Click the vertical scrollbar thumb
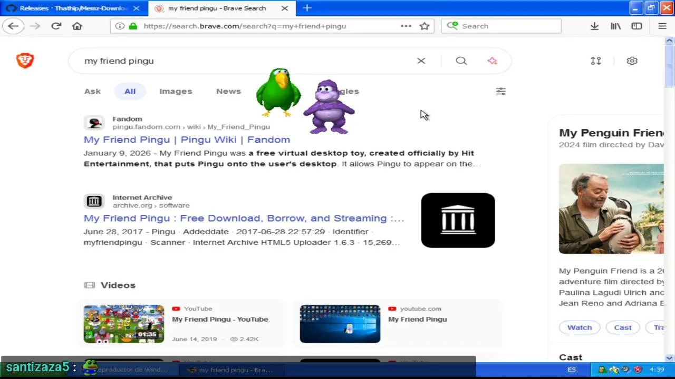This screenshot has height=379, width=675. coord(670,67)
